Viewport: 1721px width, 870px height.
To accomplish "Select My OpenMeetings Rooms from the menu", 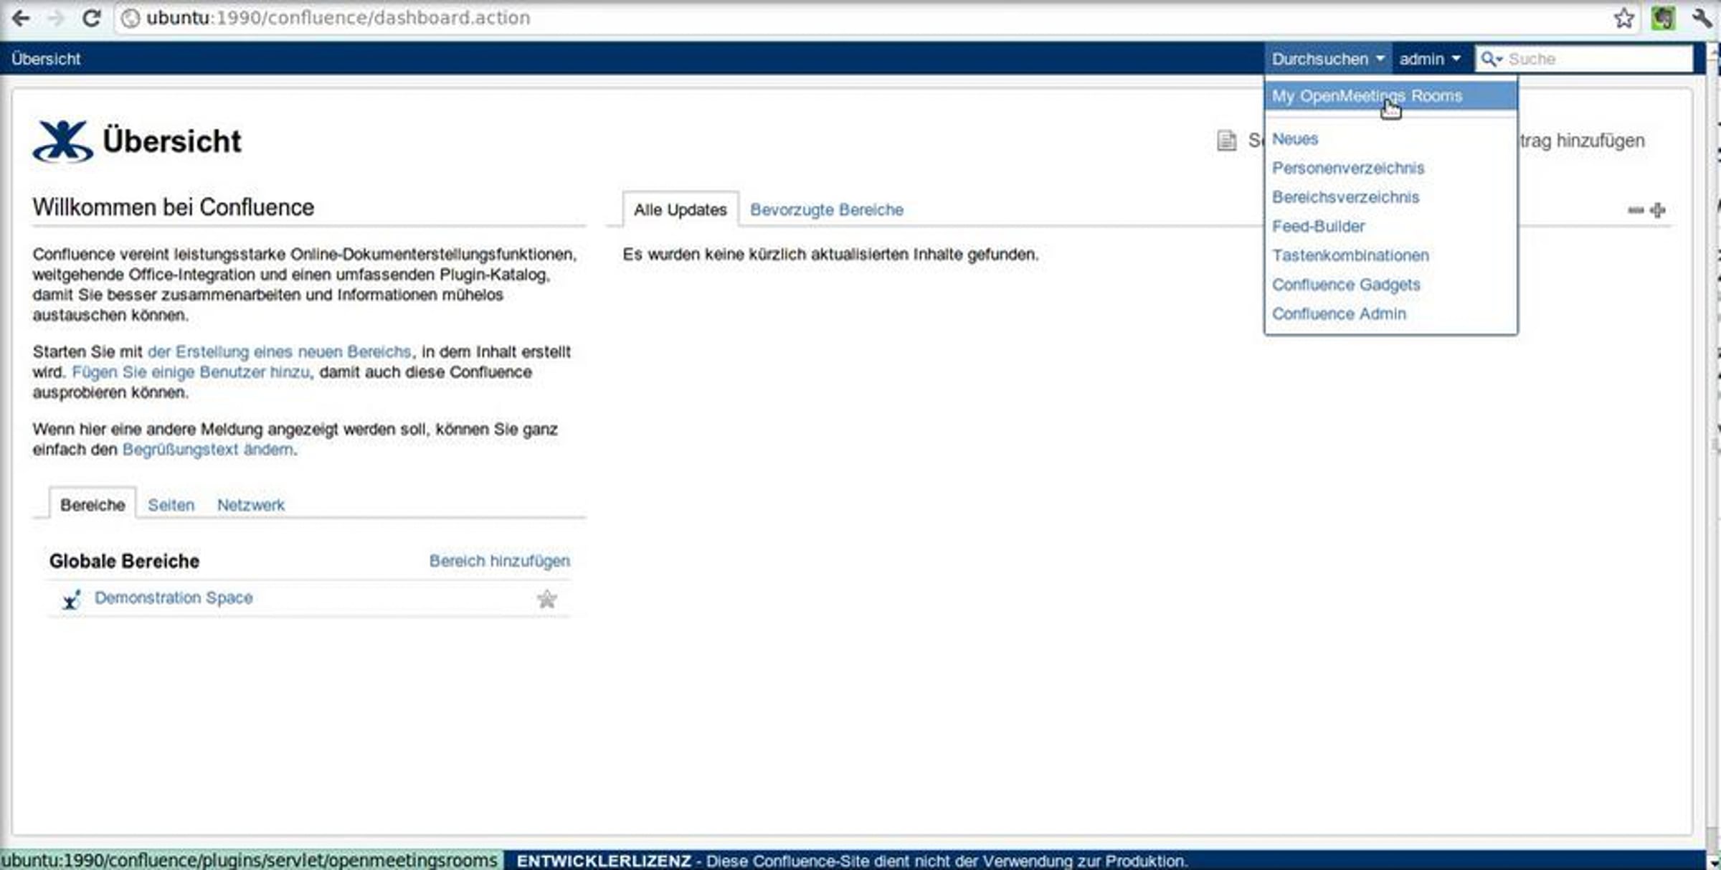I will tap(1391, 96).
